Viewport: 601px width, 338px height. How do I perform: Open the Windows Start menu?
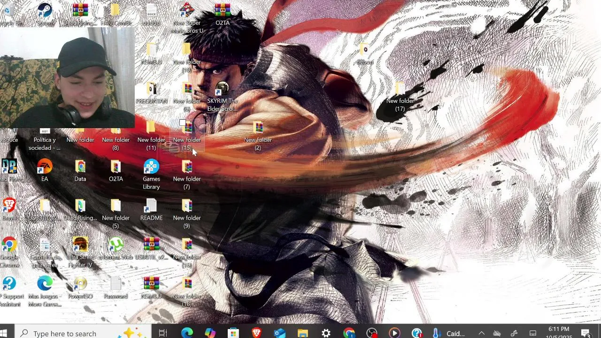click(x=4, y=333)
